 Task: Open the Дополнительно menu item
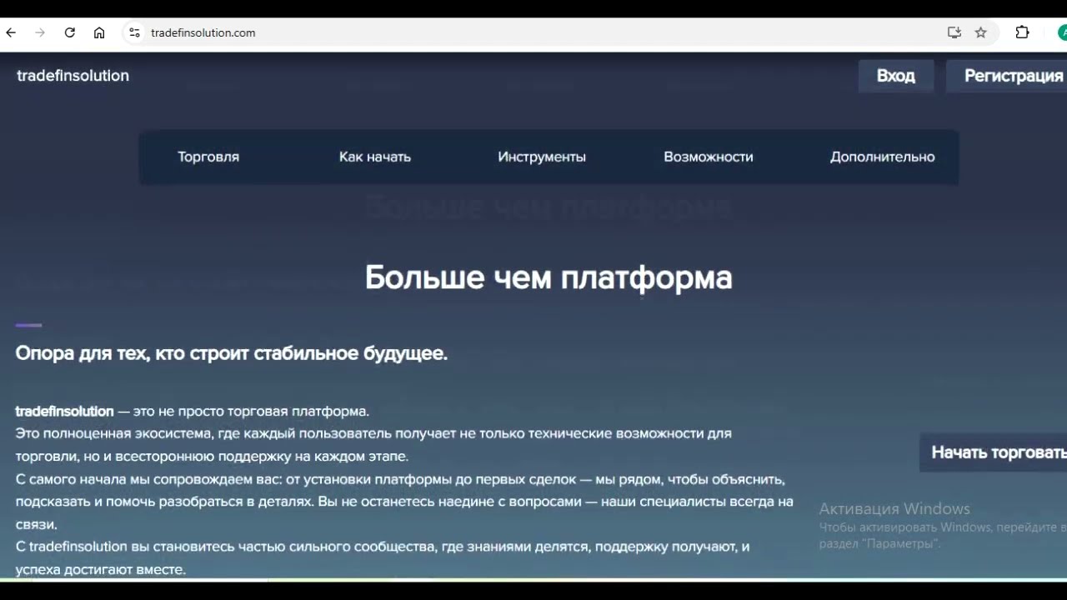(x=882, y=157)
